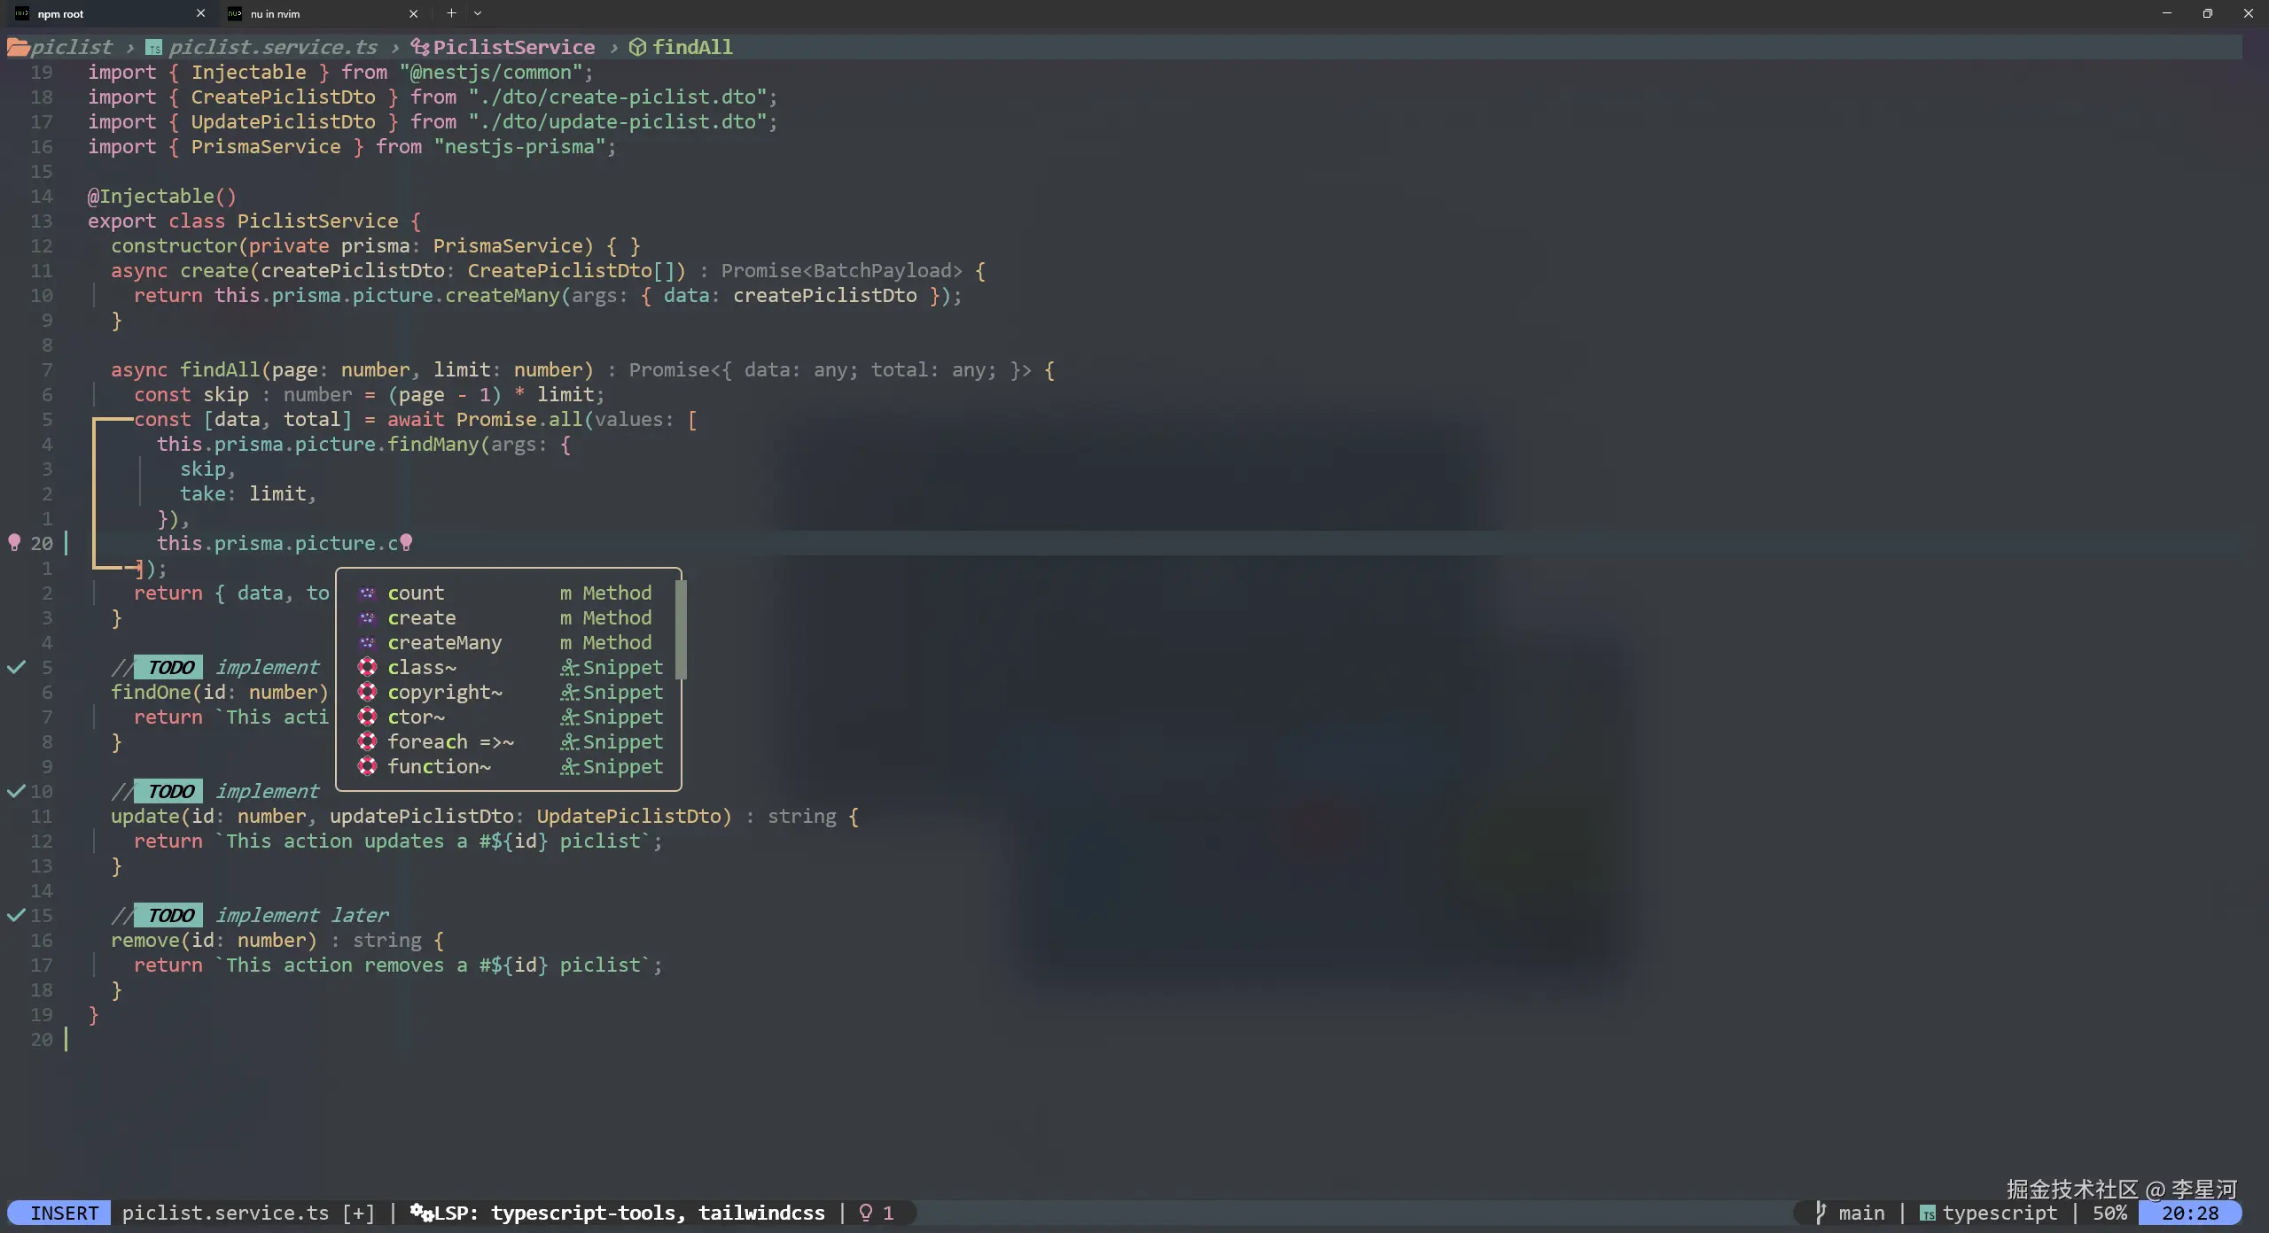This screenshot has height=1233, width=2269.
Task: Select count method from completion popup
Action: pyautogui.click(x=416, y=593)
